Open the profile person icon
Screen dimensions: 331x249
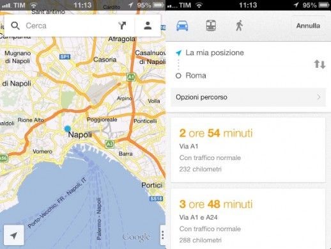(148, 26)
